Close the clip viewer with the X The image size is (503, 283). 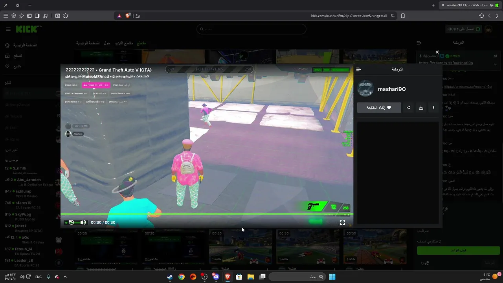[437, 52]
